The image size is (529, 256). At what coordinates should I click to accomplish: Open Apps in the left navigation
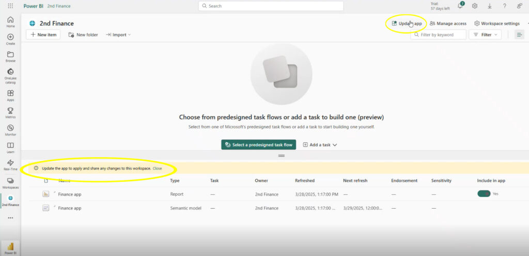pos(10,95)
